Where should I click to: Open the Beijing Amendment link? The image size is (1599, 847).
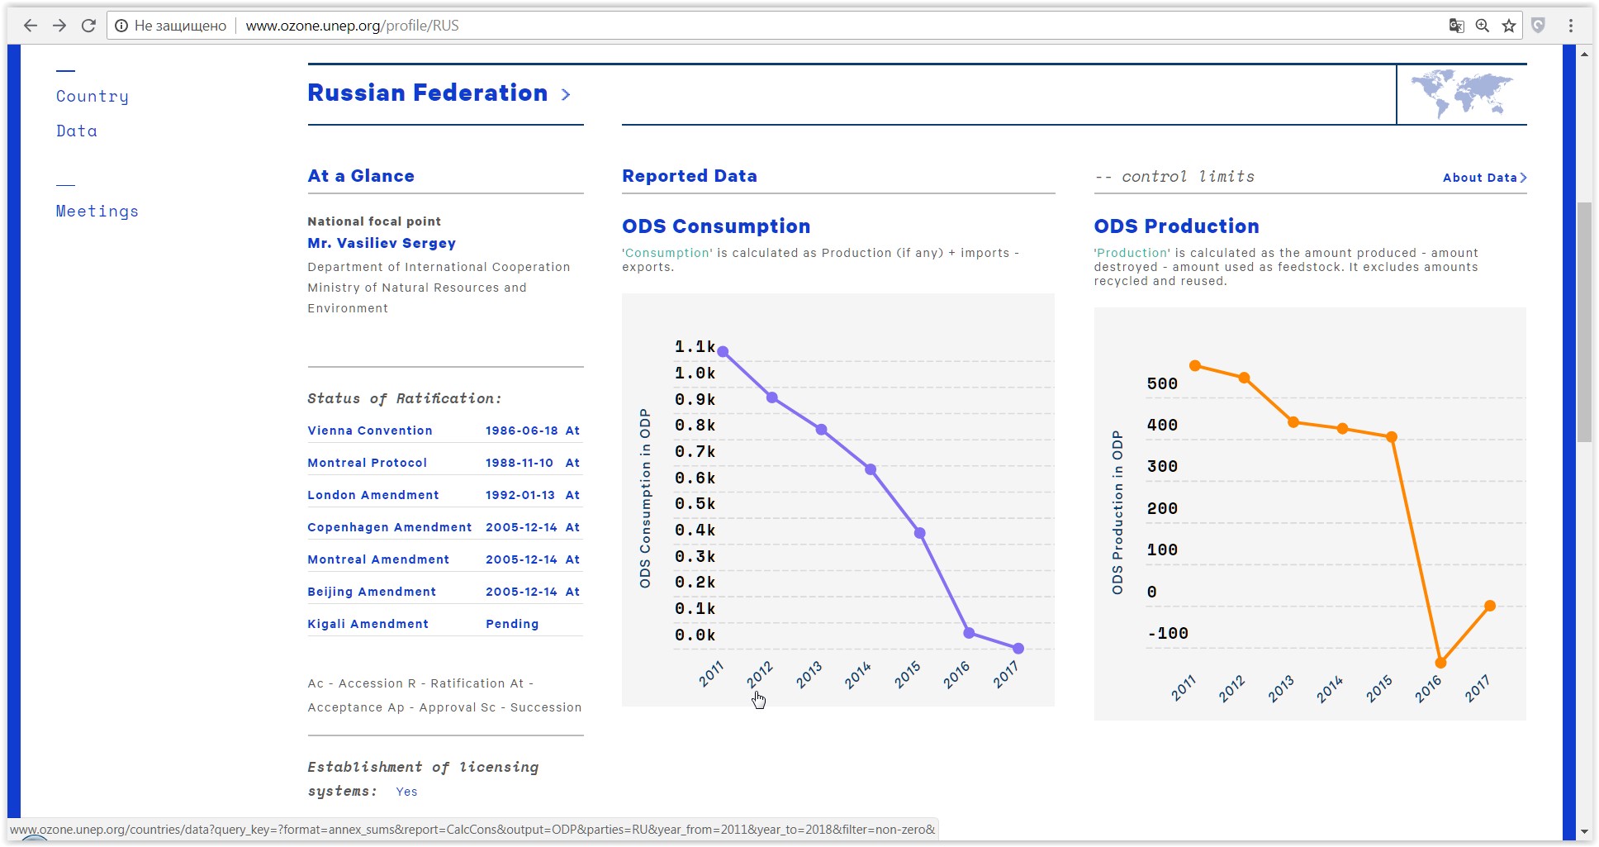point(372,592)
